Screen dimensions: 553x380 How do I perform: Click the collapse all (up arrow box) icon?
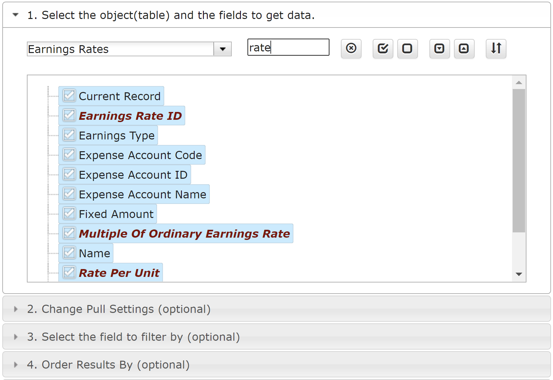(x=464, y=48)
